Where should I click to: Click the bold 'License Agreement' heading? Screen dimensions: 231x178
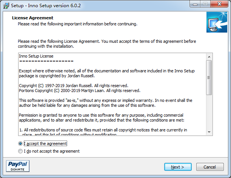32,18
